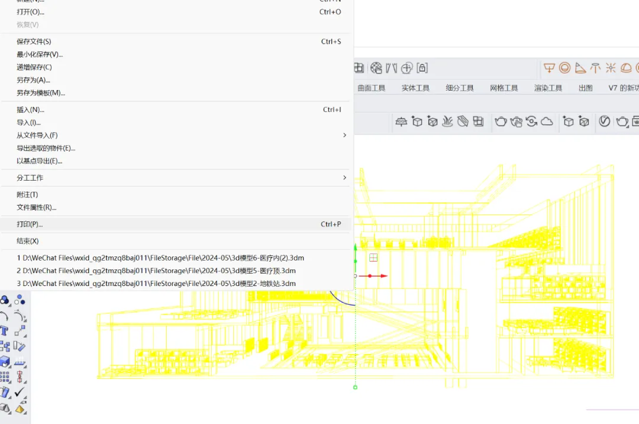Select the red Align objects tool
The width and height of the screenshot is (639, 424).
tap(20, 377)
